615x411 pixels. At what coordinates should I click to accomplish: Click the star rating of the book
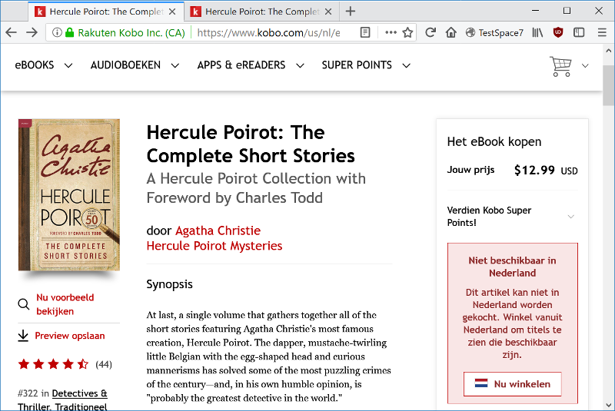[53, 364]
